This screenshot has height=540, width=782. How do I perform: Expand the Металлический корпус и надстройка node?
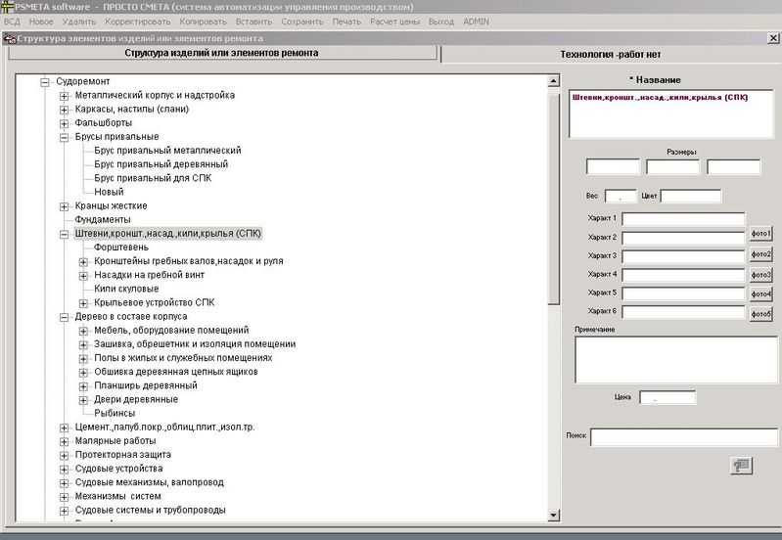pos(65,96)
